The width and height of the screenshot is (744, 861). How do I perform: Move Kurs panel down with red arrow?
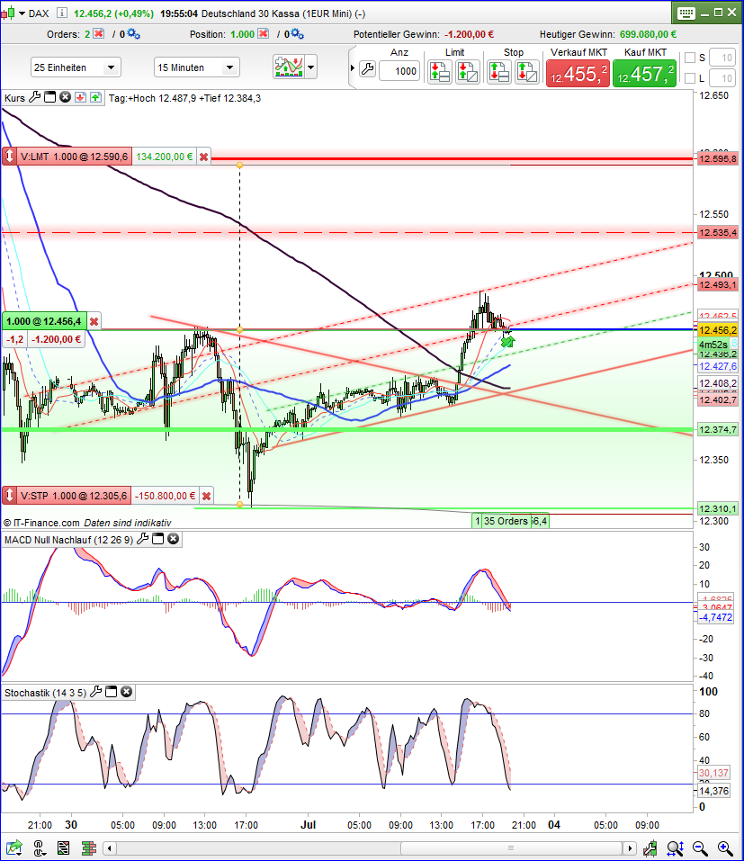(x=81, y=98)
